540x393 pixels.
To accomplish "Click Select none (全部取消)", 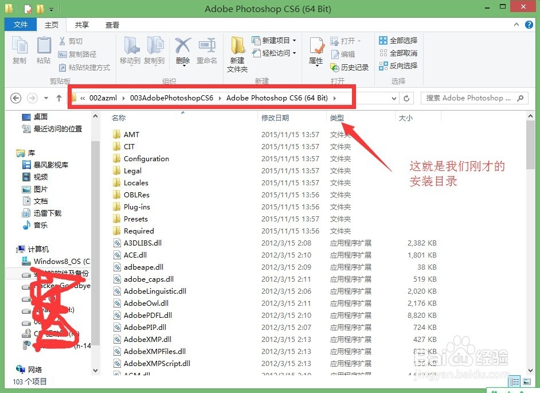I will [398, 53].
